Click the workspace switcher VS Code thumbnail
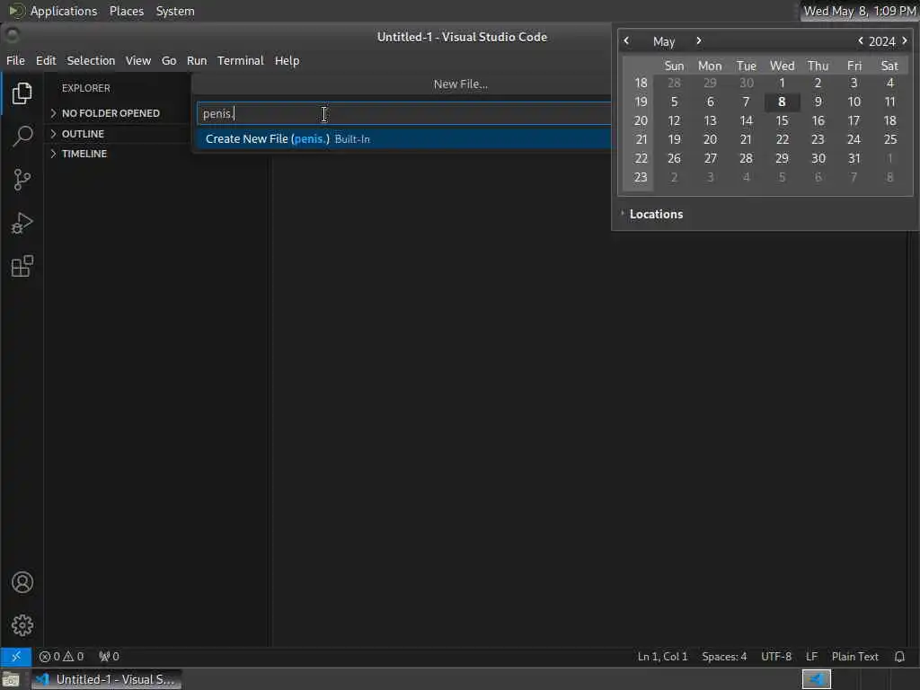 (816, 679)
